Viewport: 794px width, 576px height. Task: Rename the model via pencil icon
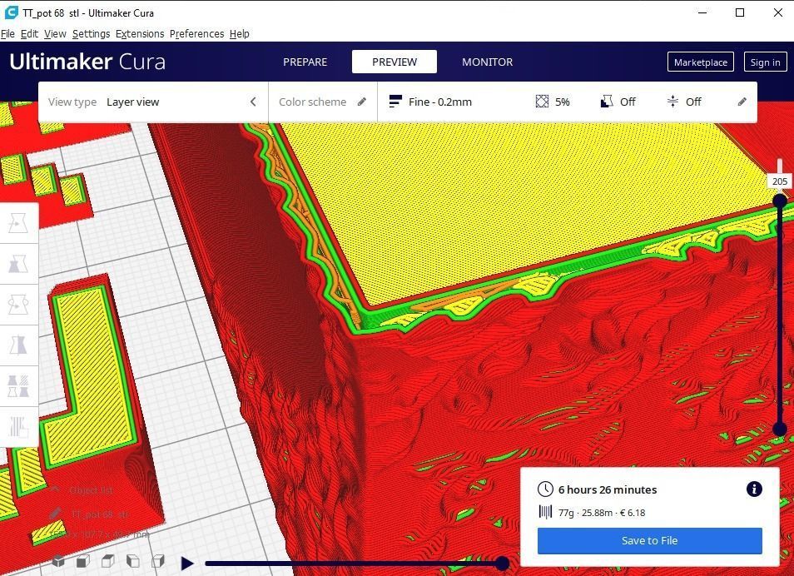point(56,514)
